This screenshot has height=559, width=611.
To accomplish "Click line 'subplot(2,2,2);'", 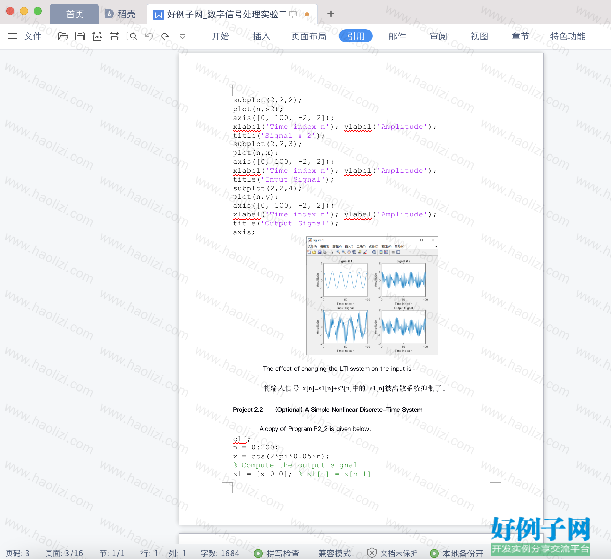I will pos(267,100).
